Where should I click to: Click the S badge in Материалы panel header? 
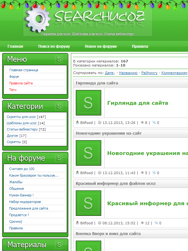tap(59, 245)
